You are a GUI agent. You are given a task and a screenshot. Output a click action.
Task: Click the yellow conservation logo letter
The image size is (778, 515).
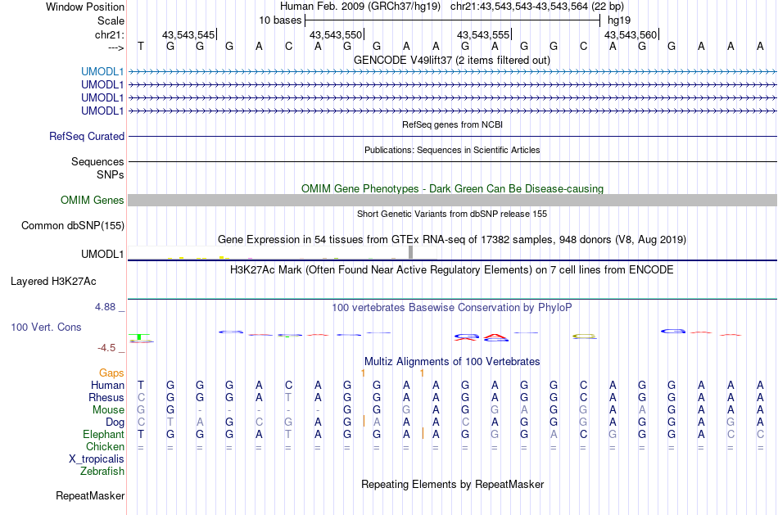(584, 336)
